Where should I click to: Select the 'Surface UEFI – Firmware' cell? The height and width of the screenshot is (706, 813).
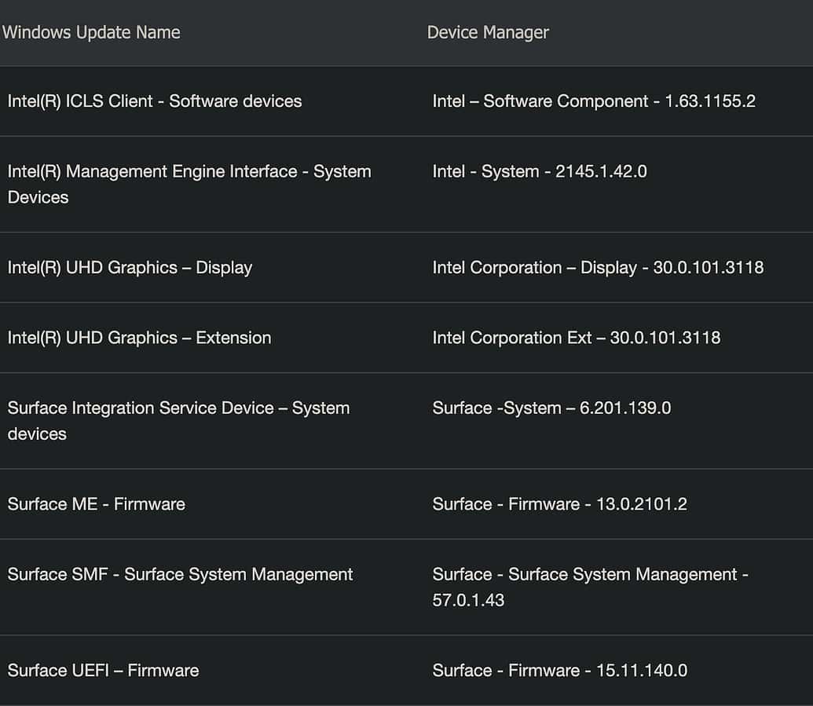pos(103,671)
